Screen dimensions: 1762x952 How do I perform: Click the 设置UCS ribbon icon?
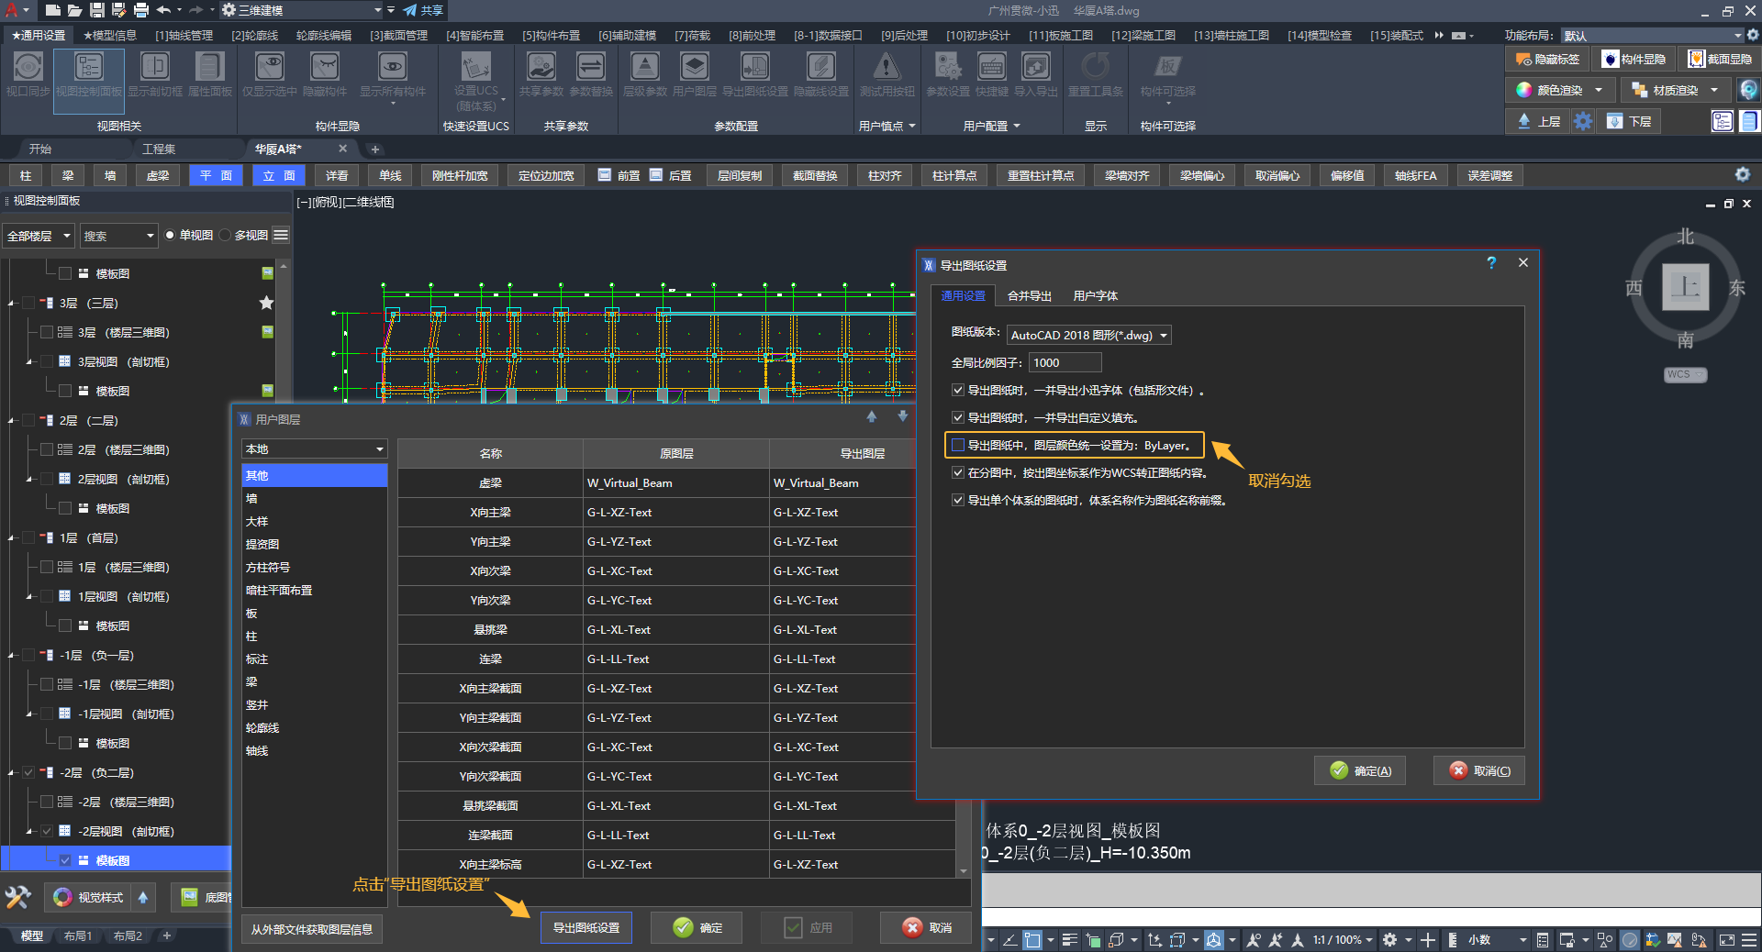pos(475,68)
